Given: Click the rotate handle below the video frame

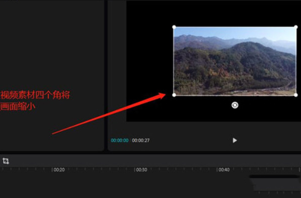Looking at the screenshot, I should click(235, 105).
